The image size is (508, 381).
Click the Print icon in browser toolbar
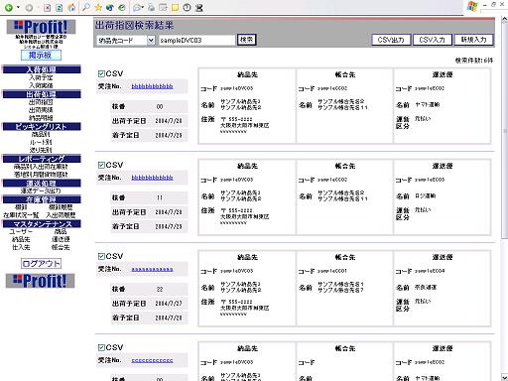pos(151,7)
